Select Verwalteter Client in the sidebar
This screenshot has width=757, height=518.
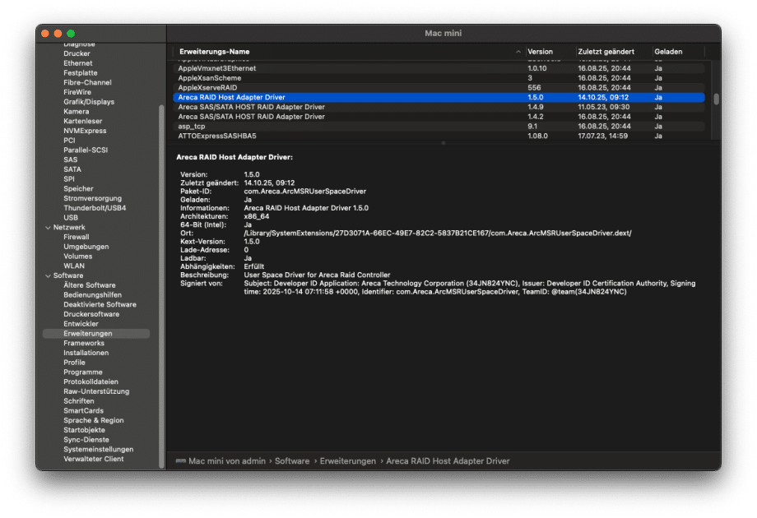[93, 459]
